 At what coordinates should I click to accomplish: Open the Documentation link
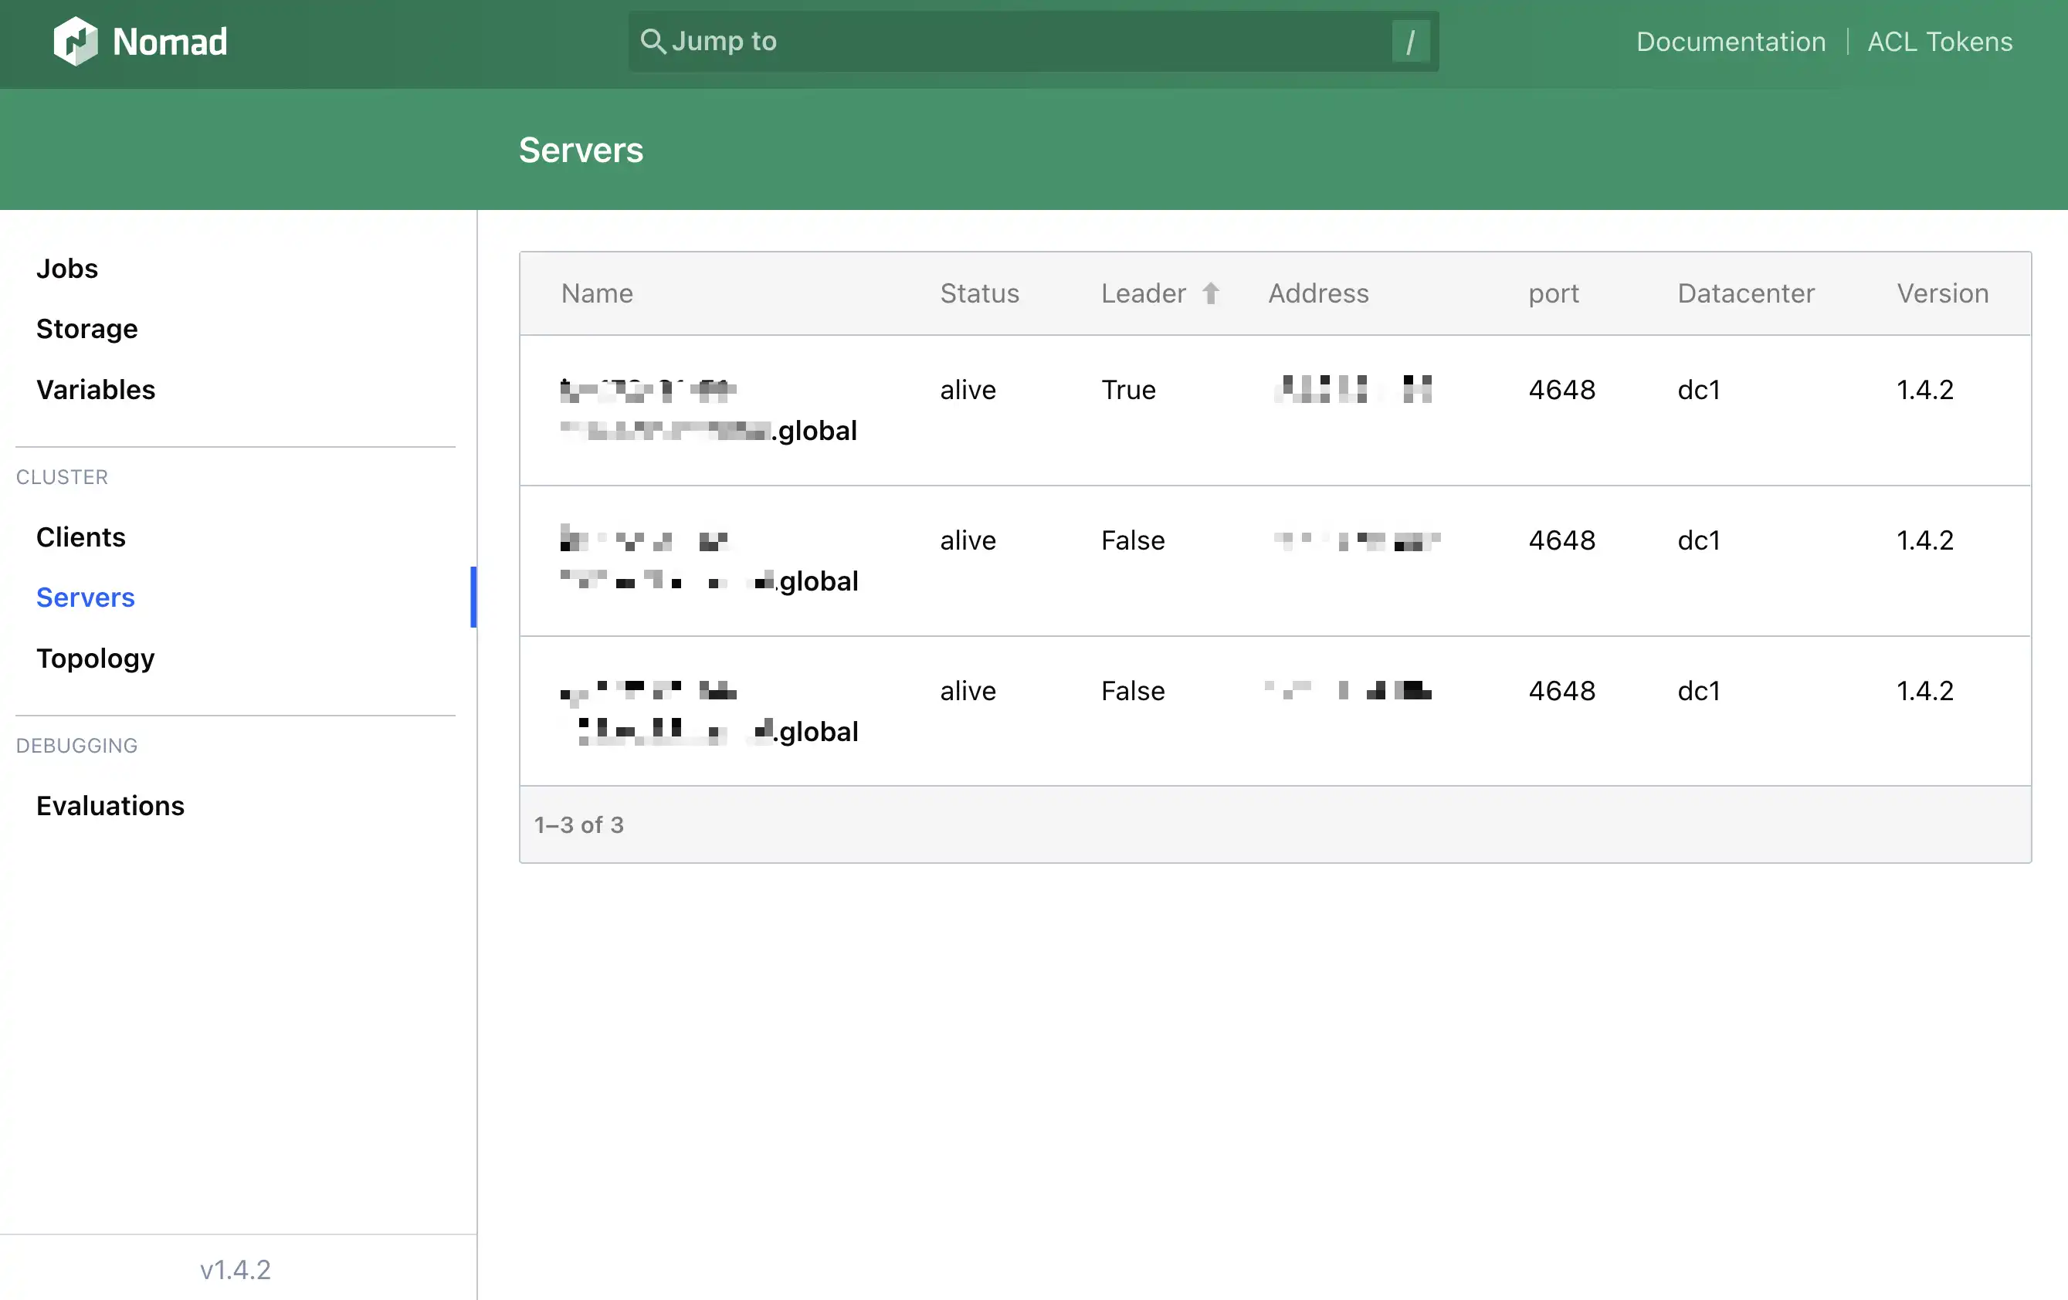point(1730,40)
